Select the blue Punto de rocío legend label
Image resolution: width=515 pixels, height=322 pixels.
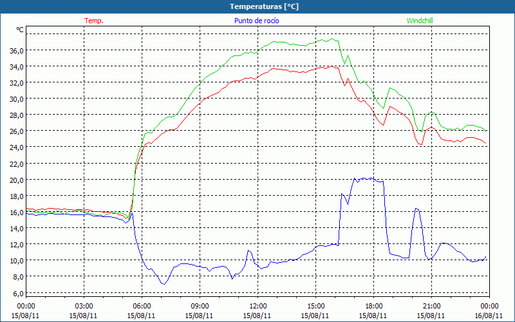pos(256,21)
